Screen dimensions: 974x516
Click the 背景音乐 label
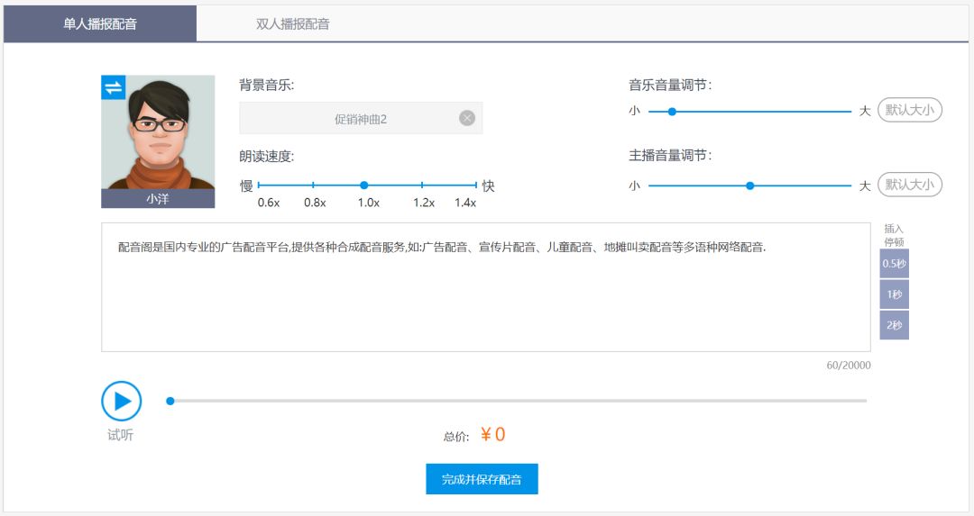tap(266, 85)
